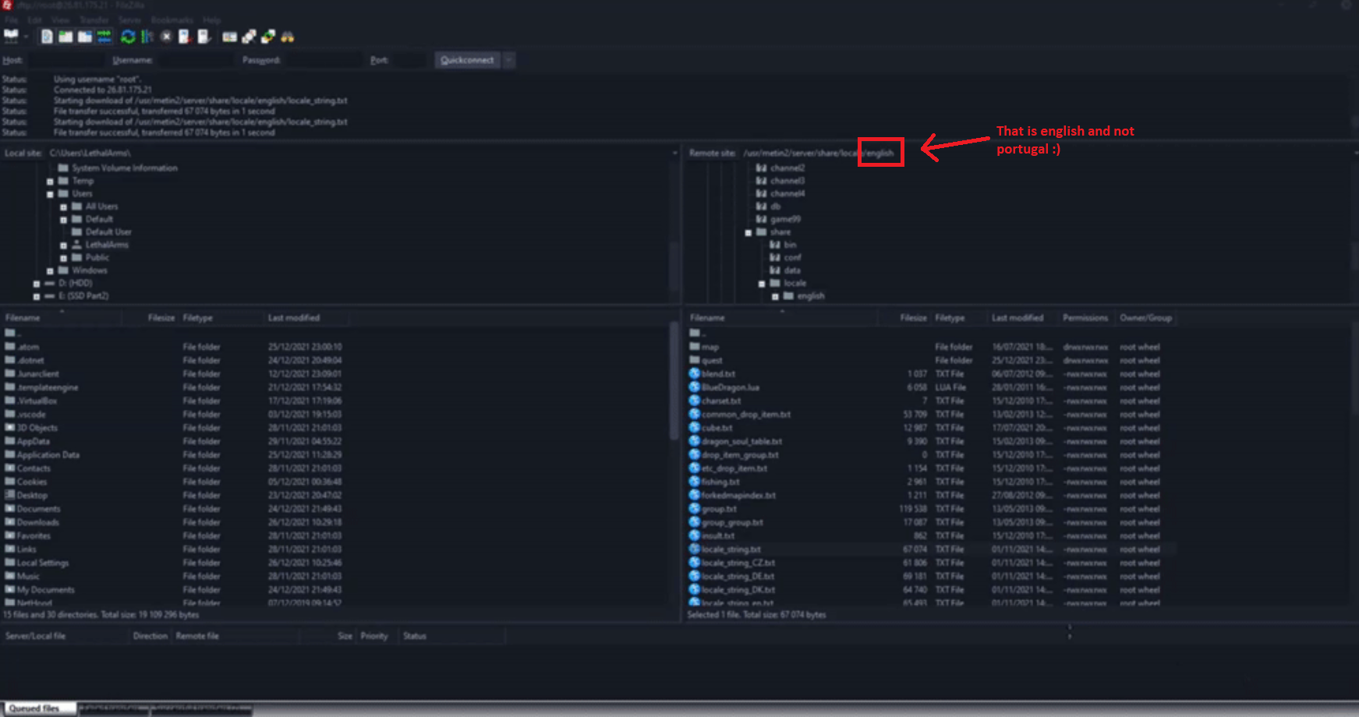
Task: Open the directory listing filters dialog
Action: tap(229, 37)
